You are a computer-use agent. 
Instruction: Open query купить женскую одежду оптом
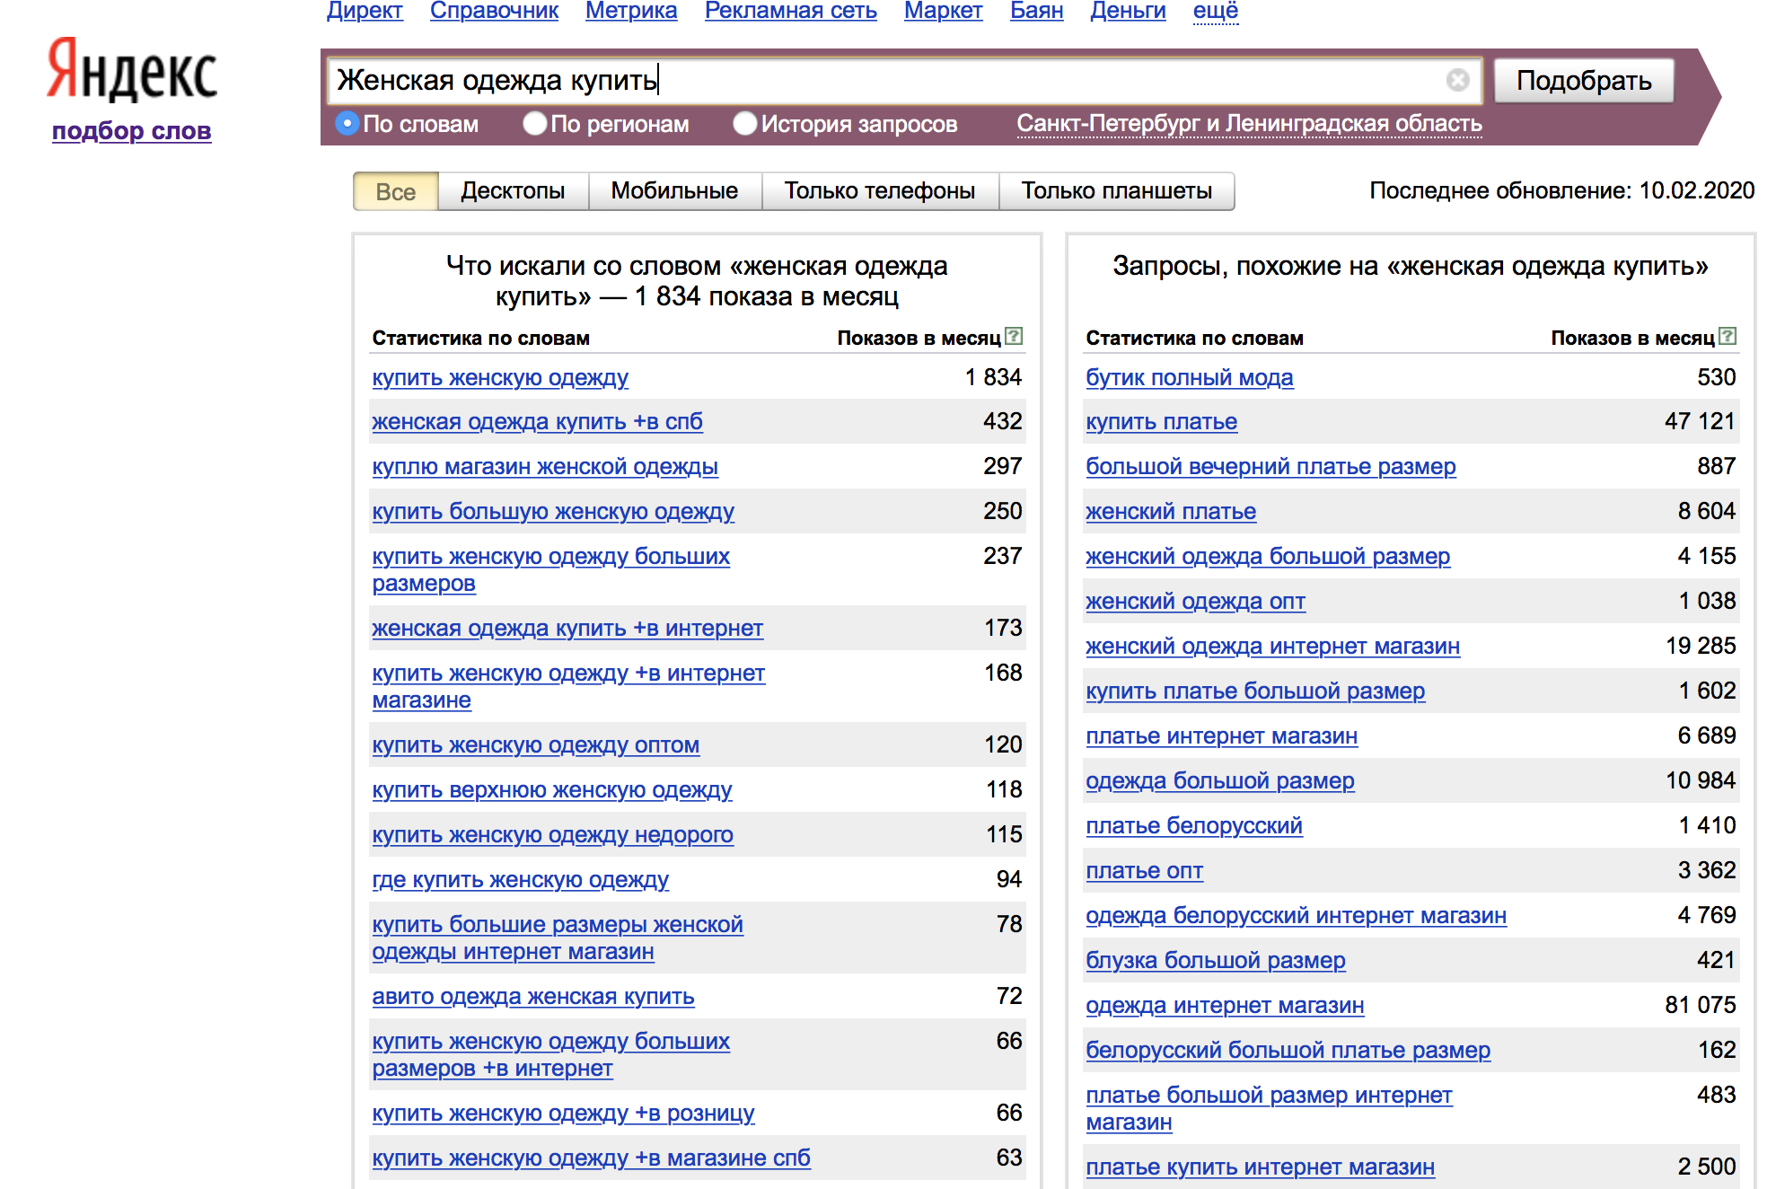click(536, 745)
